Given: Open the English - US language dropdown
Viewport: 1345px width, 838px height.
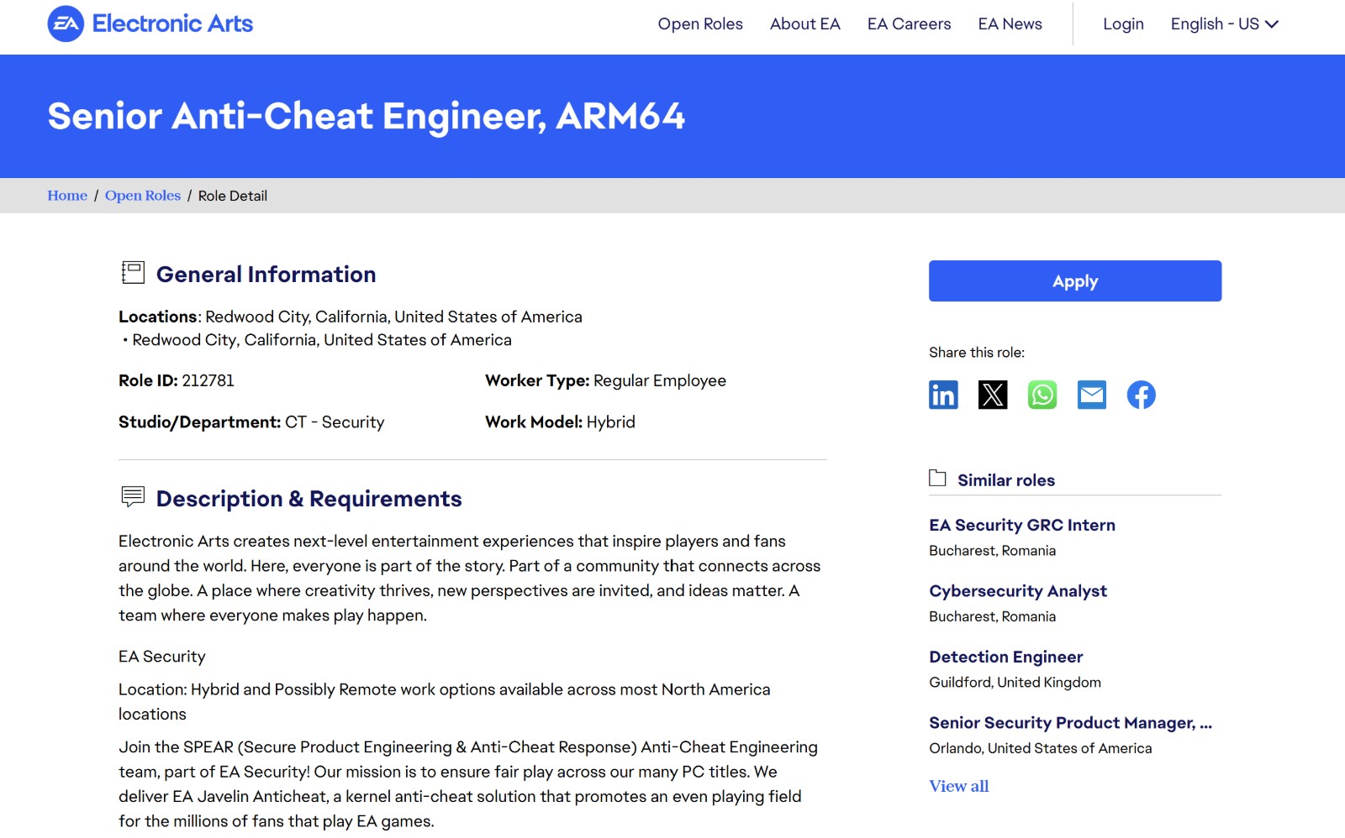Looking at the screenshot, I should [1224, 24].
